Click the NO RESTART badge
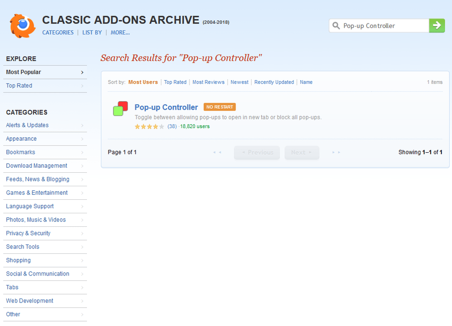Image resolution: width=452 pixels, height=326 pixels. pyautogui.click(x=219, y=107)
